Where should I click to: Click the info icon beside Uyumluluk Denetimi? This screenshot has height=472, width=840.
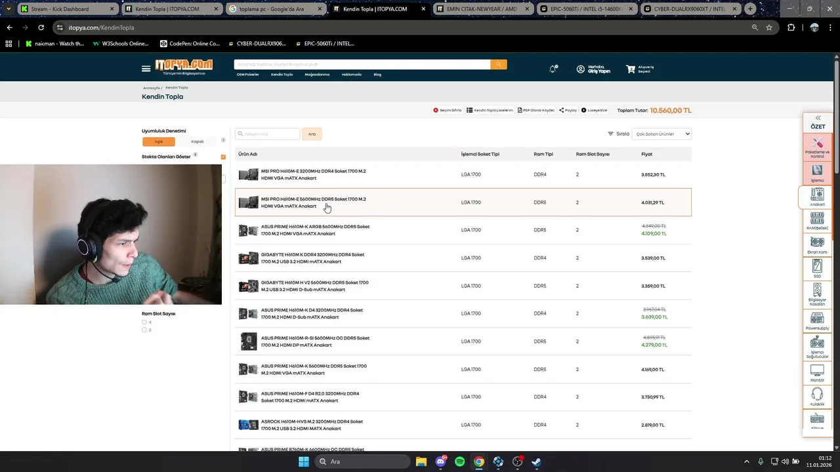(x=223, y=140)
